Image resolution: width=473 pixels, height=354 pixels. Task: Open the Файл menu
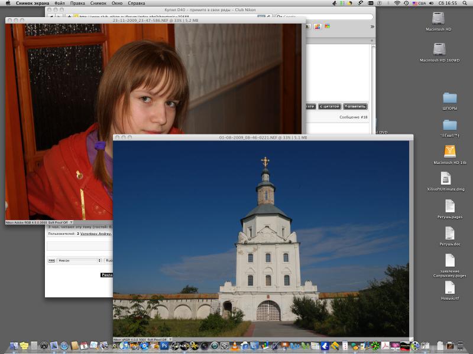[60, 3]
